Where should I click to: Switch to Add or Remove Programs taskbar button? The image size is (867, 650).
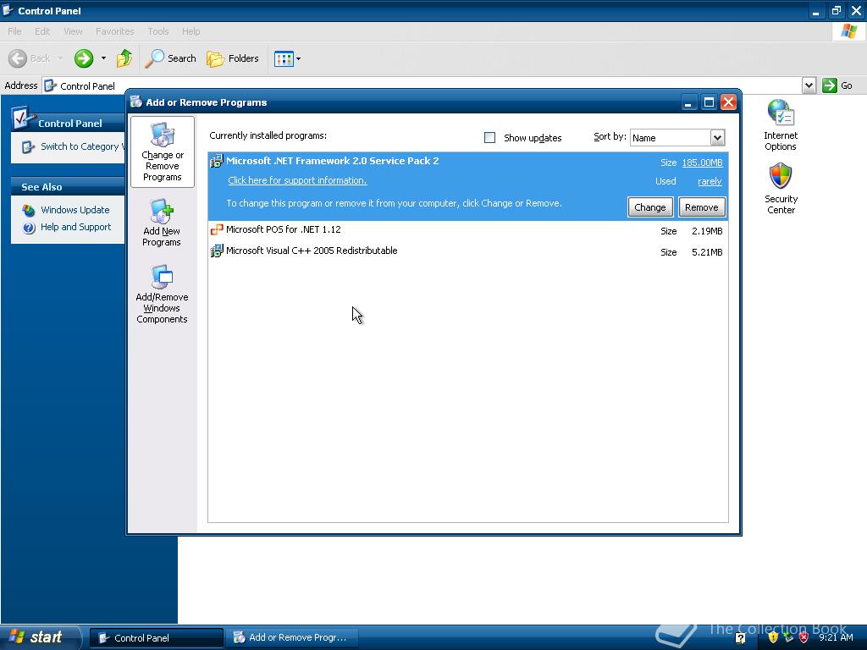(x=293, y=638)
